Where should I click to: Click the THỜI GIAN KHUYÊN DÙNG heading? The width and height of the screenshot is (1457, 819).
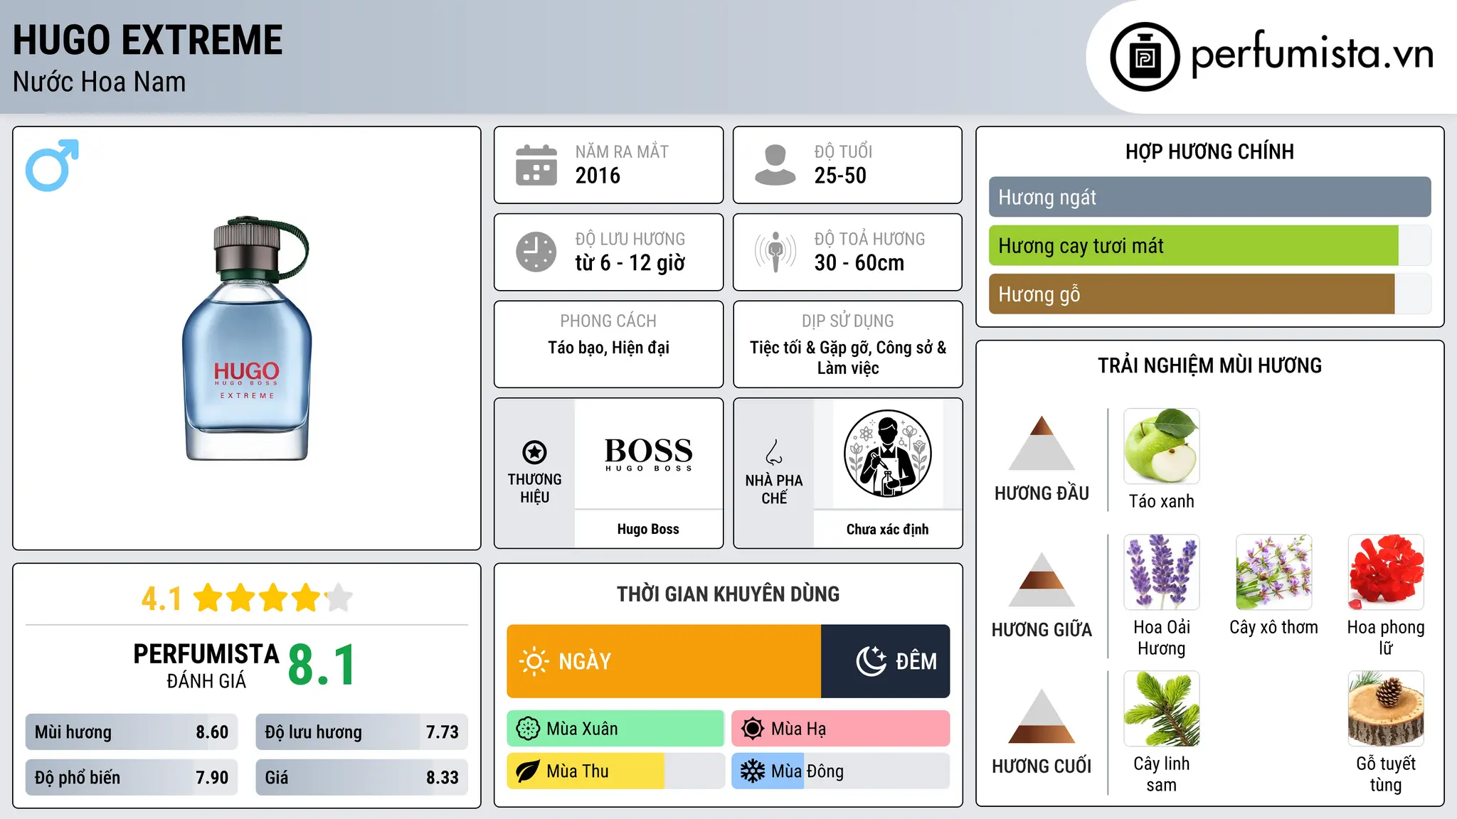(x=728, y=594)
